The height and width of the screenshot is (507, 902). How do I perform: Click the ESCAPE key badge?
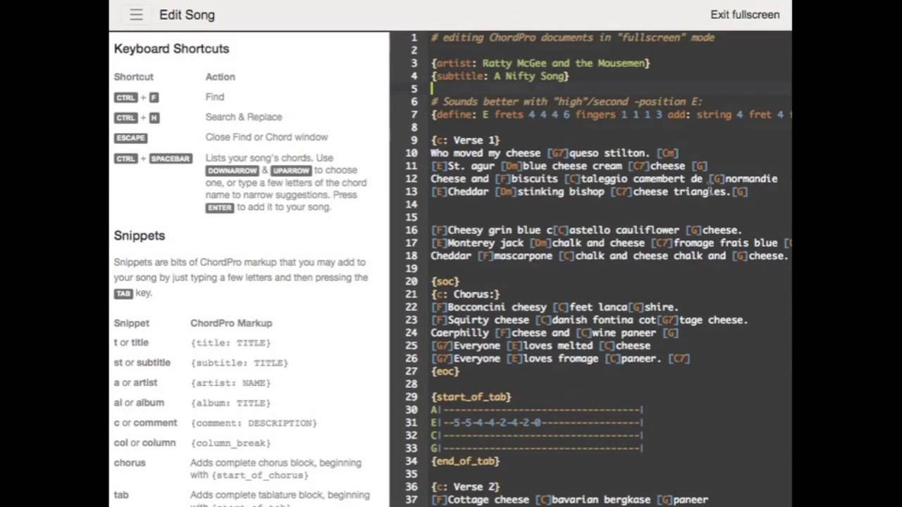pos(130,138)
